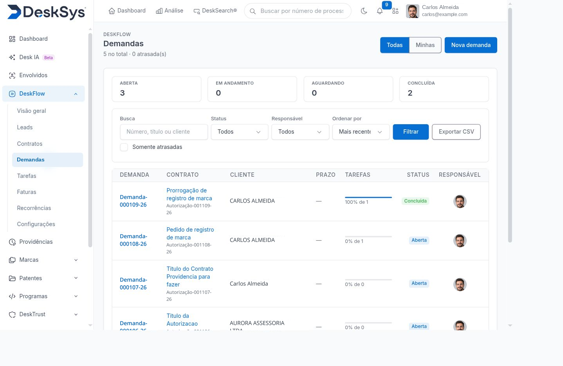Click the Programas code icon

point(12,296)
